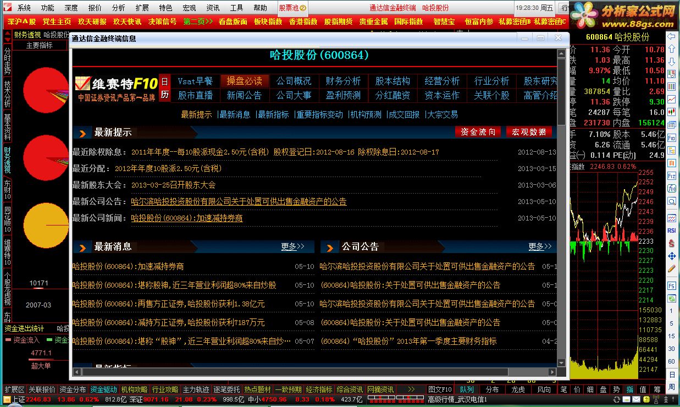Image resolution: width=680 pixels, height=407 pixels.
Task: Click the up arrow icon in the right toolbar
Action: click(671, 49)
